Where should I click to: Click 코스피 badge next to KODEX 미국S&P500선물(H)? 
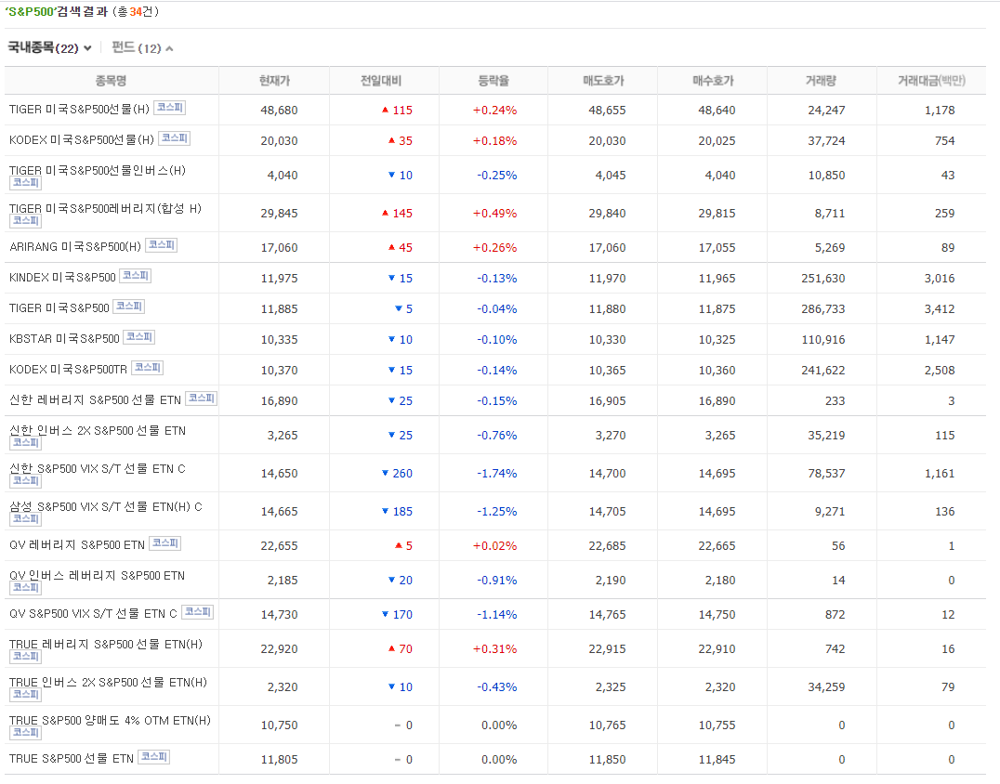(174, 138)
